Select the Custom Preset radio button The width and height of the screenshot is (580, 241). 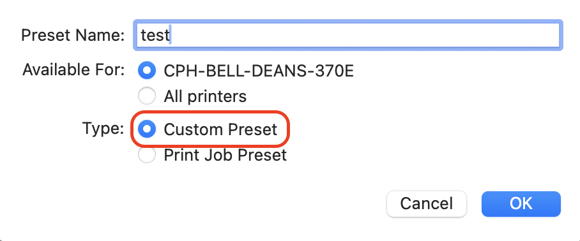click(147, 129)
